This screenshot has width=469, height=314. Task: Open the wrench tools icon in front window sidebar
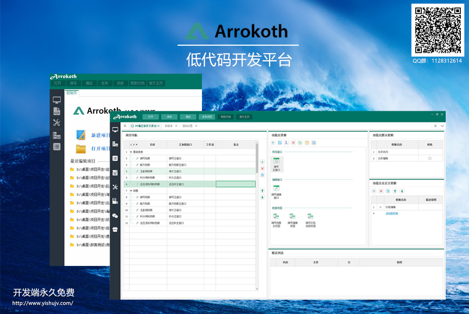(115, 187)
